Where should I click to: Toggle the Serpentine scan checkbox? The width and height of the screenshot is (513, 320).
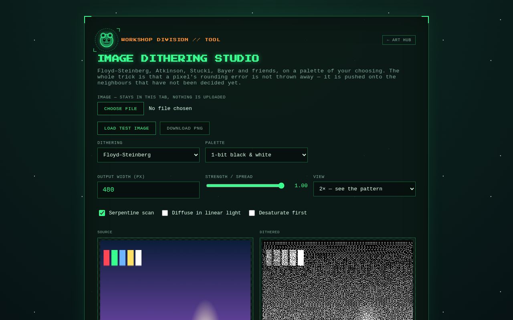(x=102, y=213)
